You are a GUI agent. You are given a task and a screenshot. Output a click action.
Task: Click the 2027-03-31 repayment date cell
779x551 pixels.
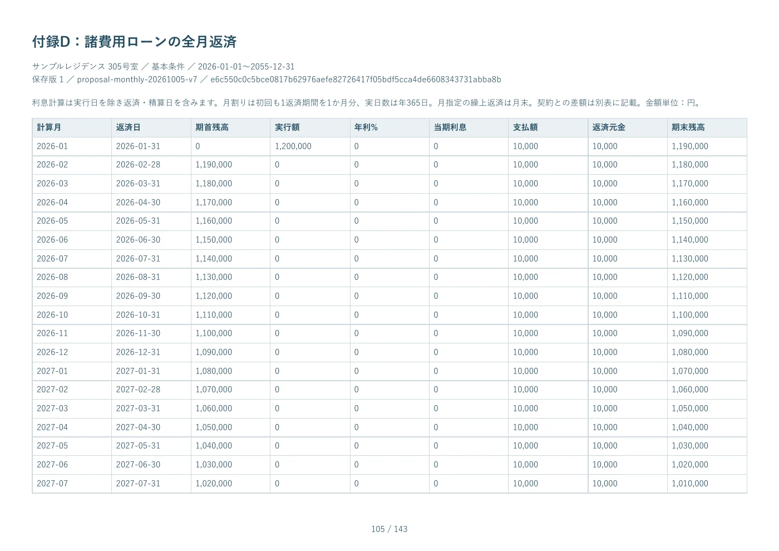[x=151, y=409]
